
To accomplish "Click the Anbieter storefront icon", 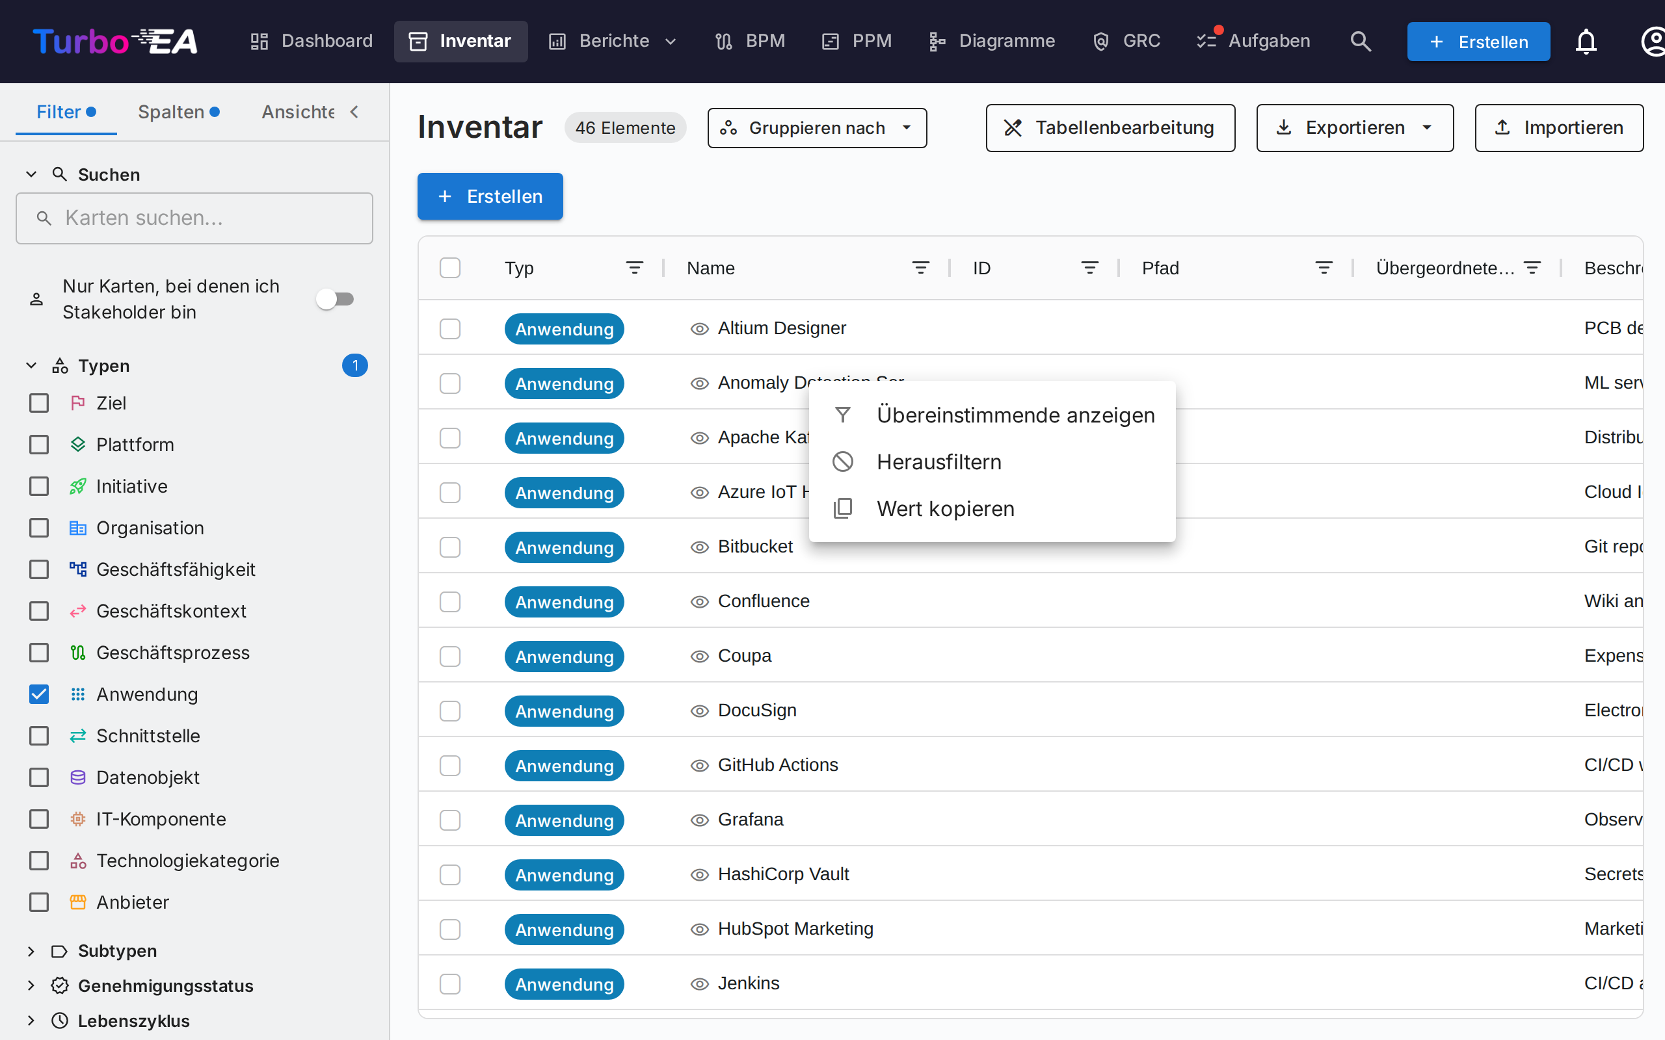I will (x=78, y=902).
